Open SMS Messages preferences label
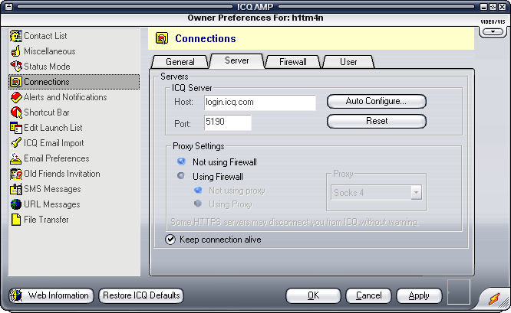 click(52, 189)
